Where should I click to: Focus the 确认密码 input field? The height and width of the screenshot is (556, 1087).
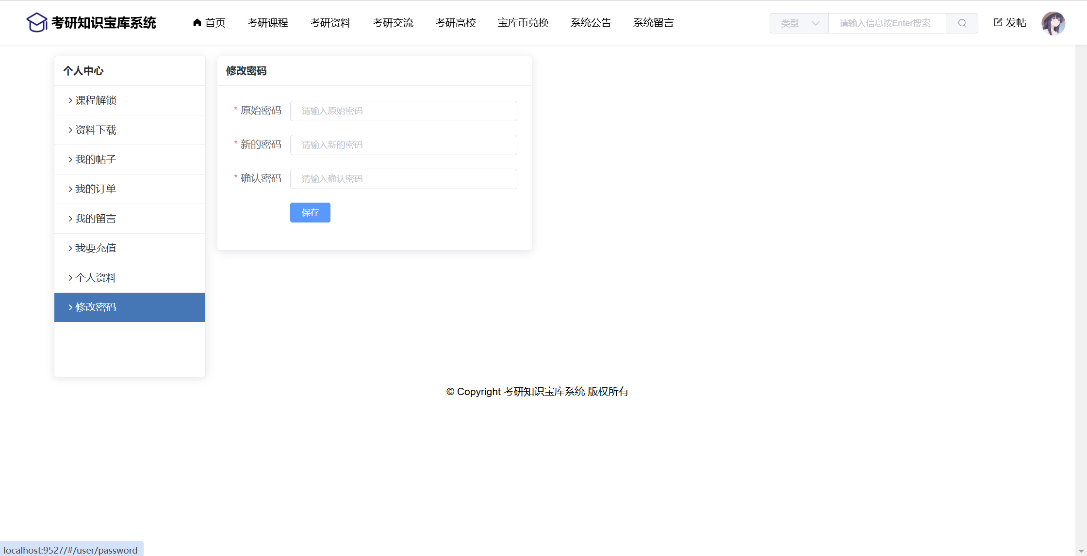pyautogui.click(x=403, y=179)
